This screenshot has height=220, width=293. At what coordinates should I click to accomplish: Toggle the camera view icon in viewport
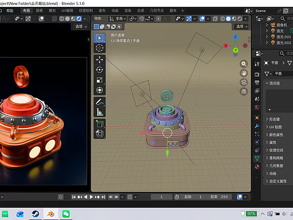pyautogui.click(x=244, y=82)
